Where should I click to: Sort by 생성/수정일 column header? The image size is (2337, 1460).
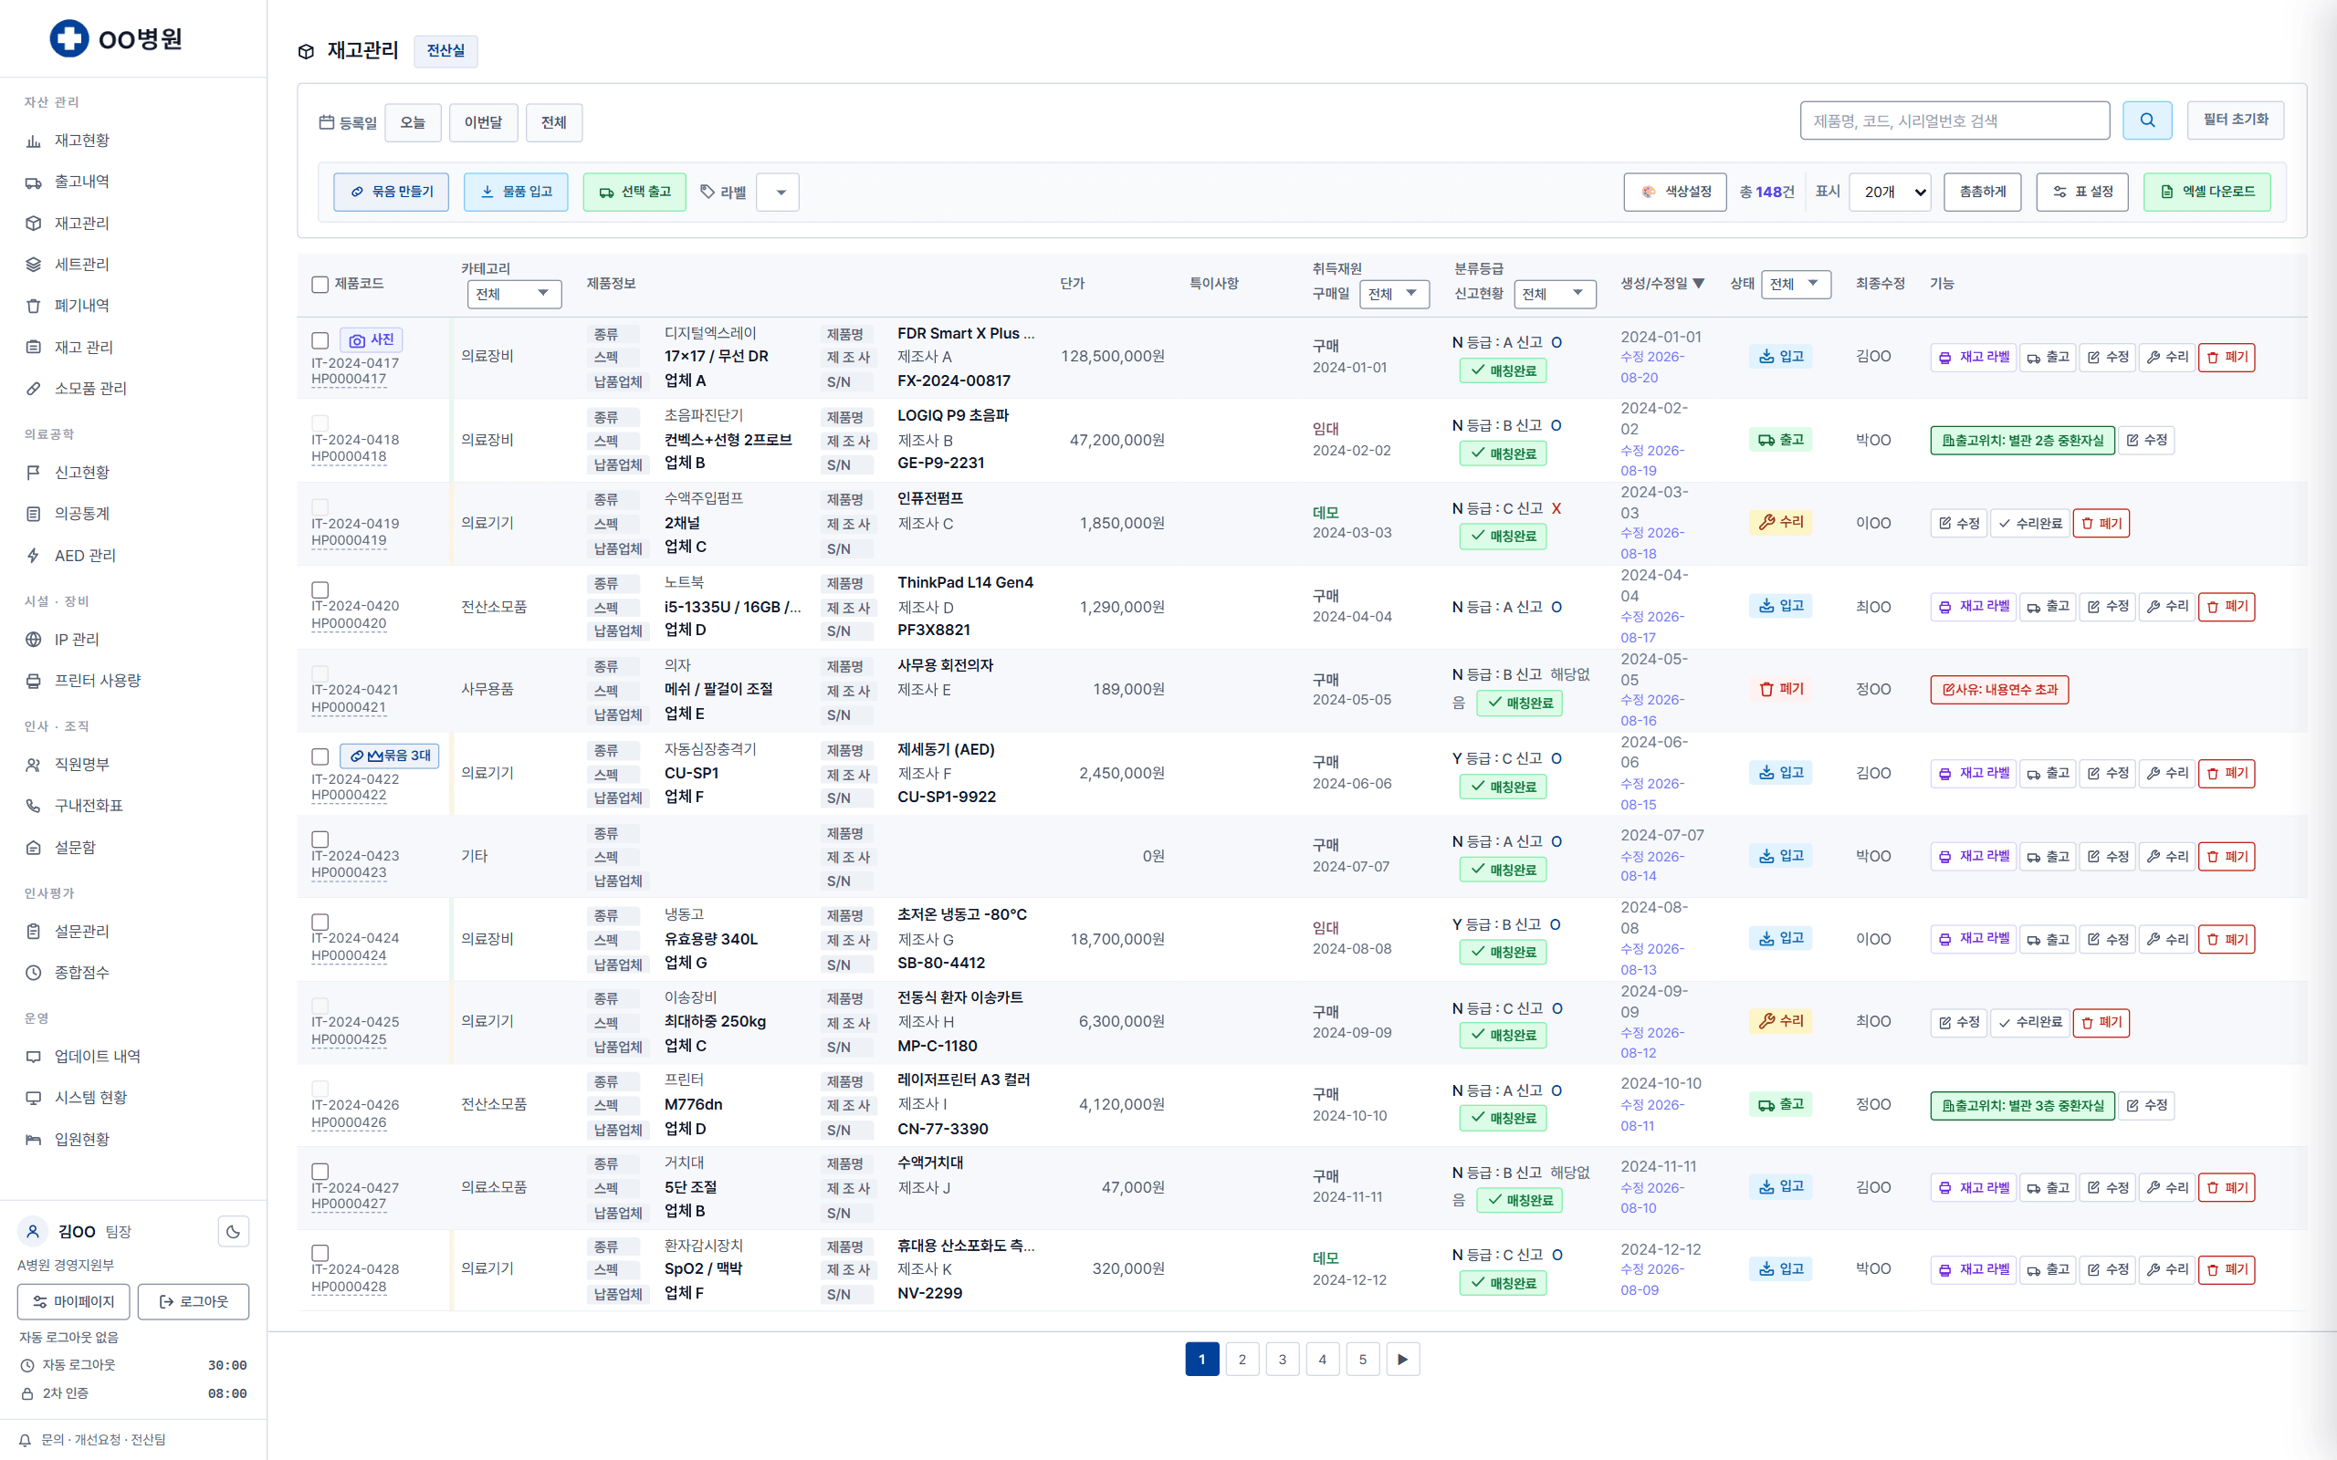click(x=1662, y=284)
